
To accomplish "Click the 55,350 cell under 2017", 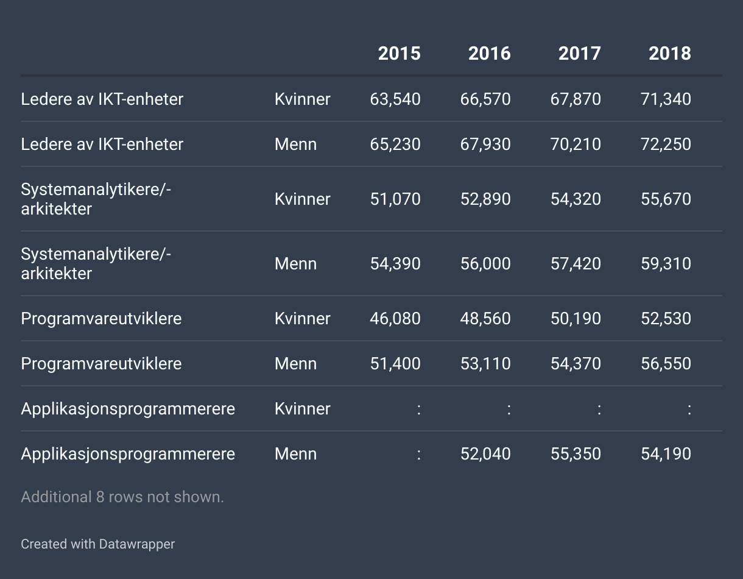I will click(576, 453).
